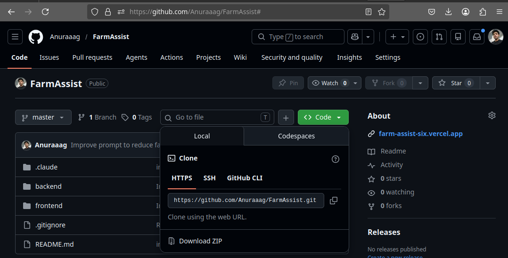
Task: Open Security and quality tab
Action: point(292,57)
